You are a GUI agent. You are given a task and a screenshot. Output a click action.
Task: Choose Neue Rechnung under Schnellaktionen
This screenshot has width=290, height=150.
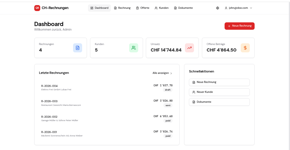point(219,82)
